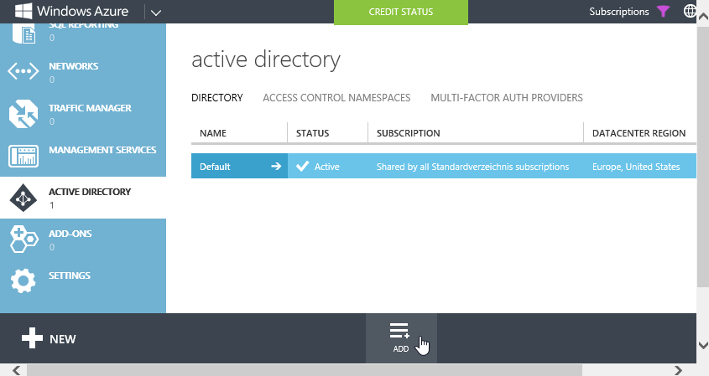
Task: Switch to the Multi-Factor Auth Providers tab
Action: pos(507,98)
